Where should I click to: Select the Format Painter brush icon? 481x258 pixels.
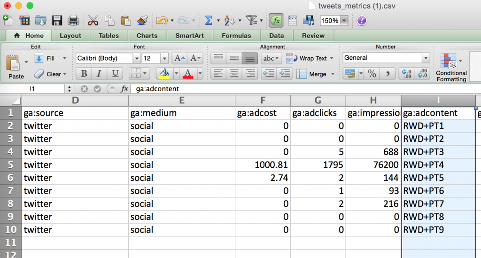[x=142, y=21]
